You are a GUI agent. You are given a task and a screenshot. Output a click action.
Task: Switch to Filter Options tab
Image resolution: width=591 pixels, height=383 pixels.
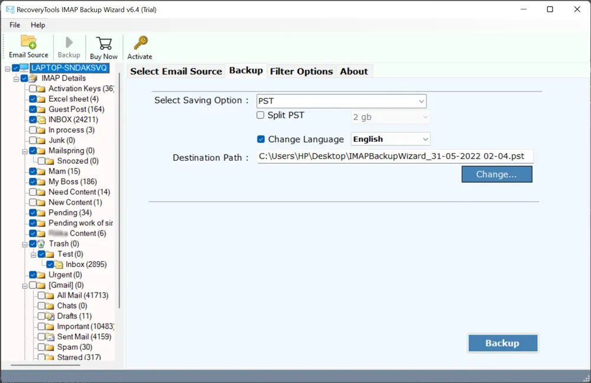pyautogui.click(x=301, y=72)
